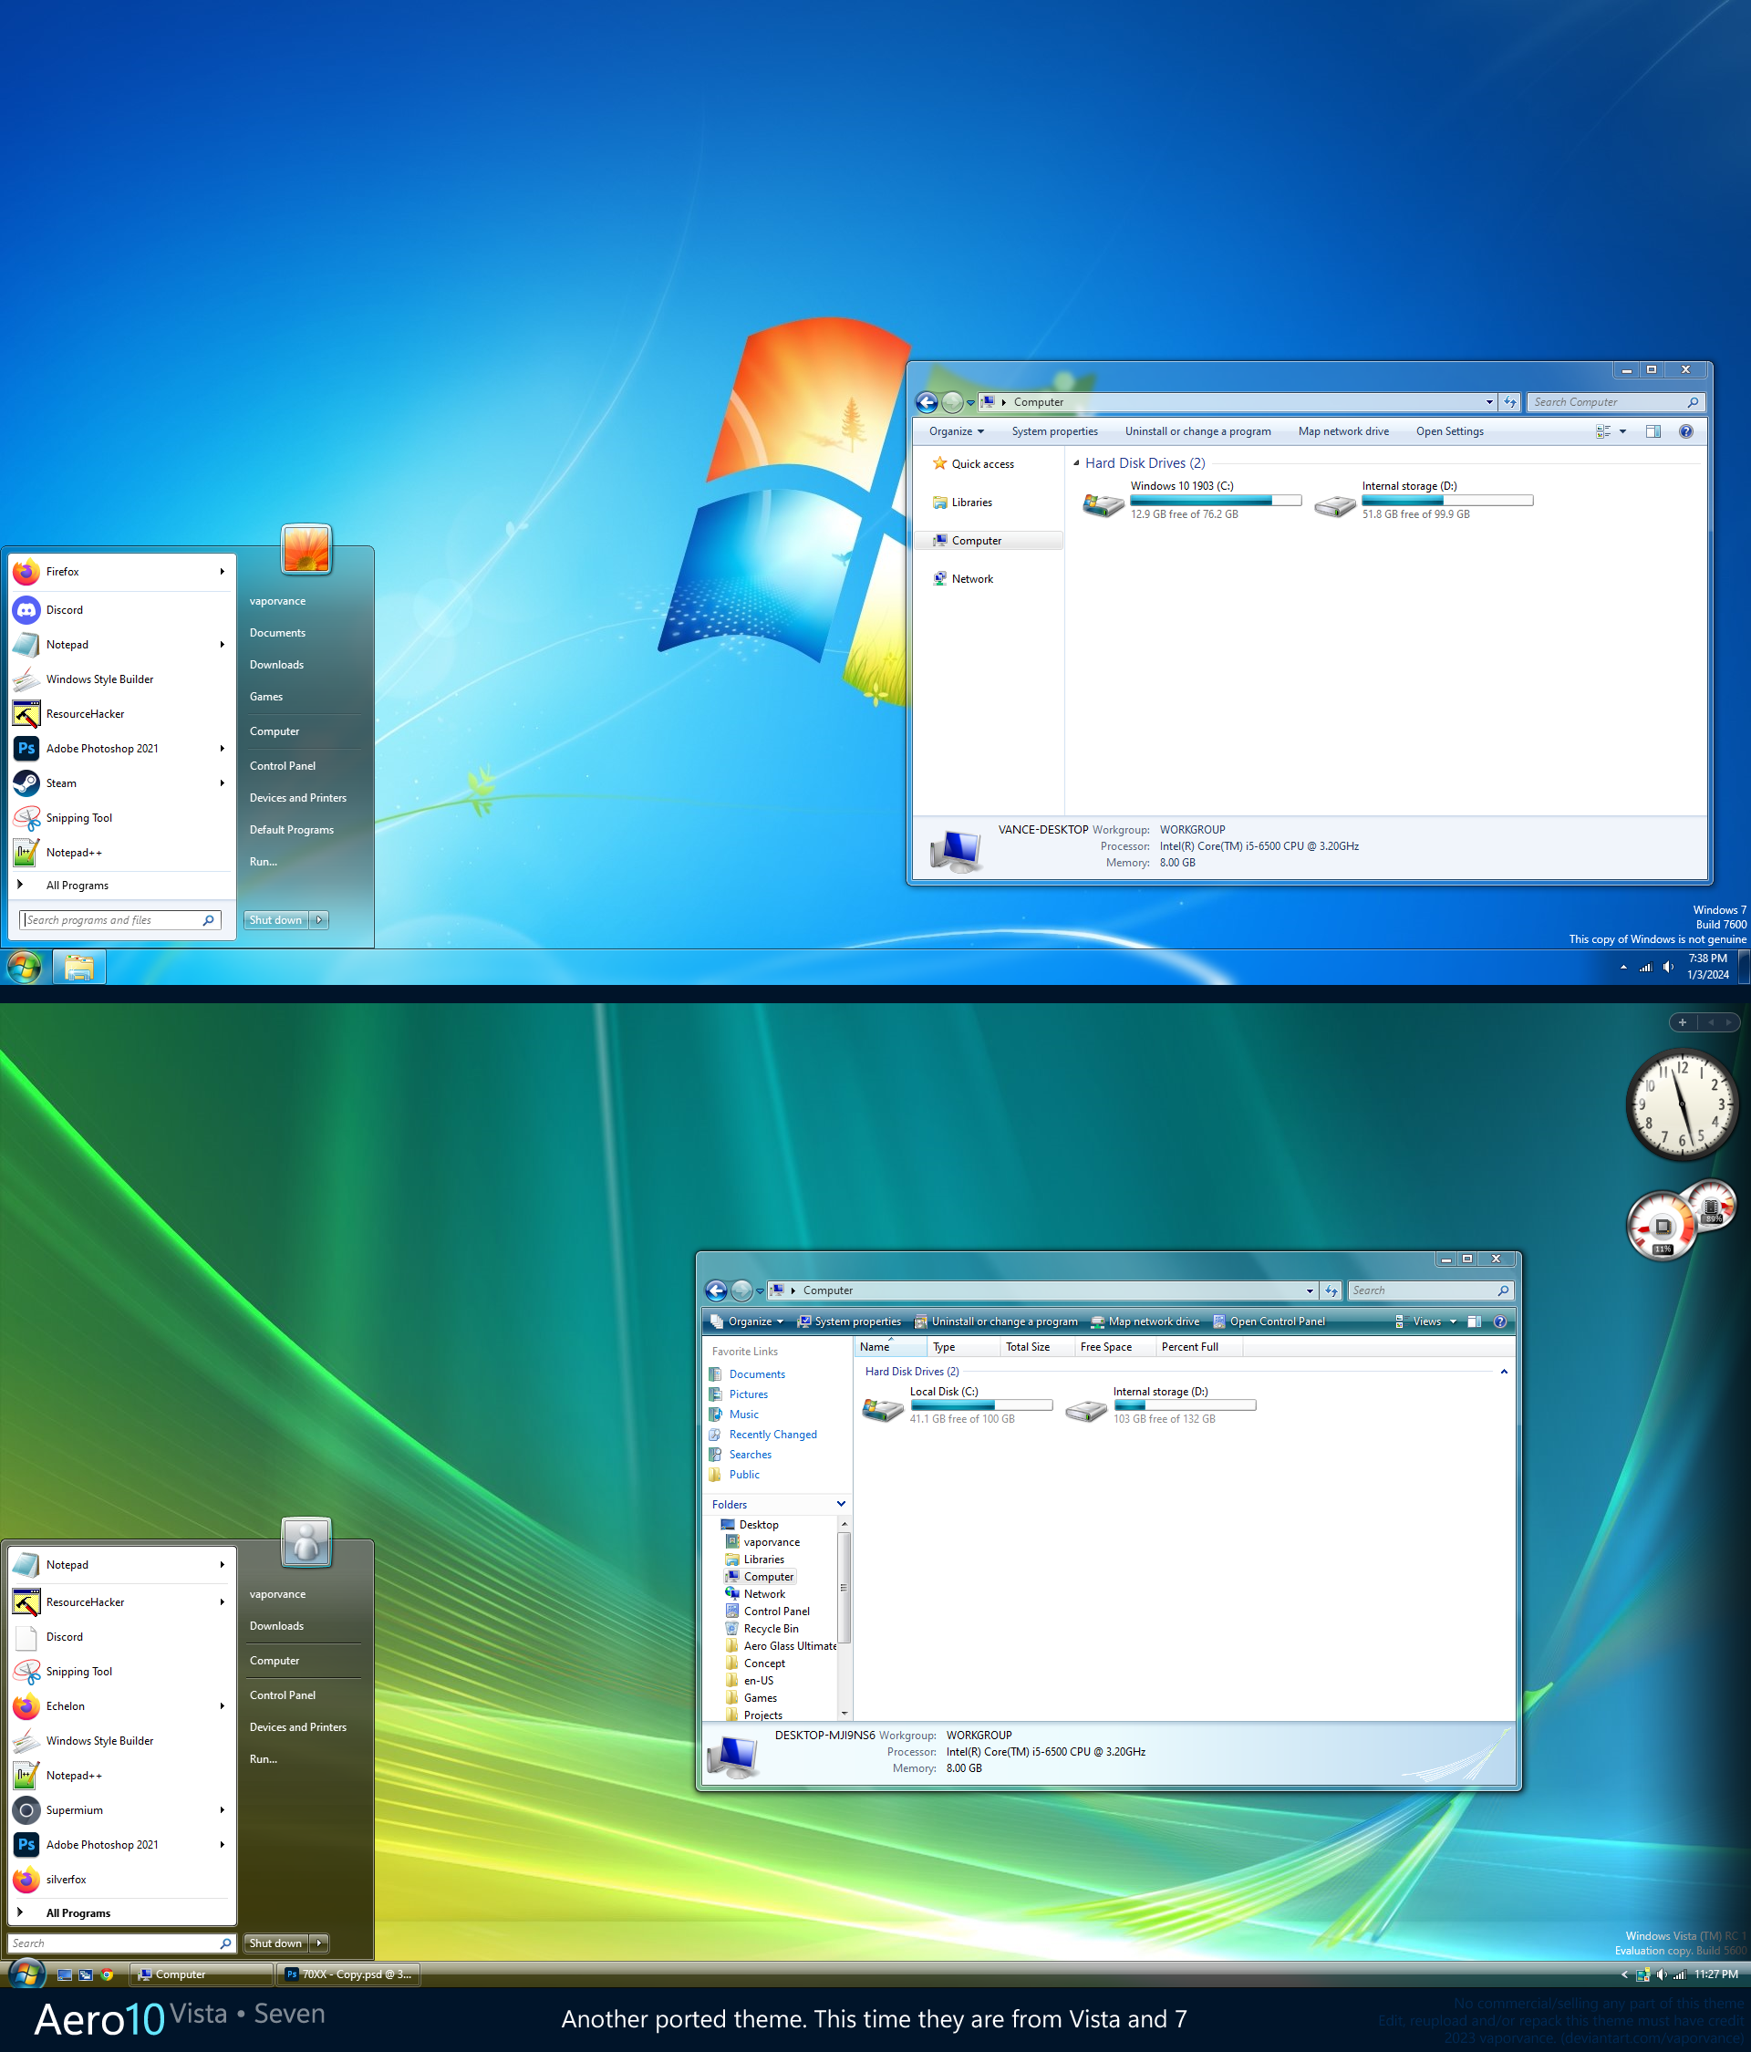Click Shut down button in Vista start menu

(x=275, y=1943)
